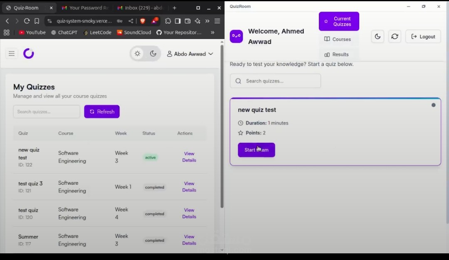
Task: Open a new browser tab
Action: 174,8
